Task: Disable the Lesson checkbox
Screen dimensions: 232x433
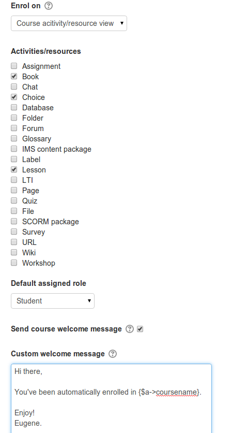Action: (x=14, y=169)
